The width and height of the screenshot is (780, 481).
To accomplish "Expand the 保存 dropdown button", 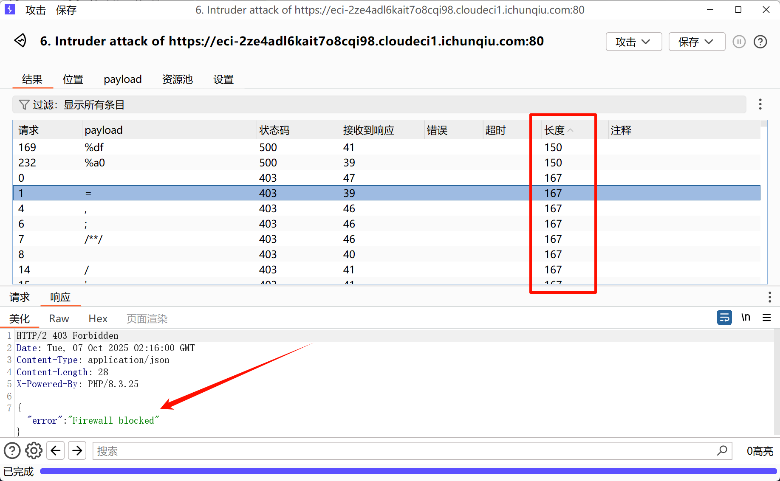I will click(696, 42).
